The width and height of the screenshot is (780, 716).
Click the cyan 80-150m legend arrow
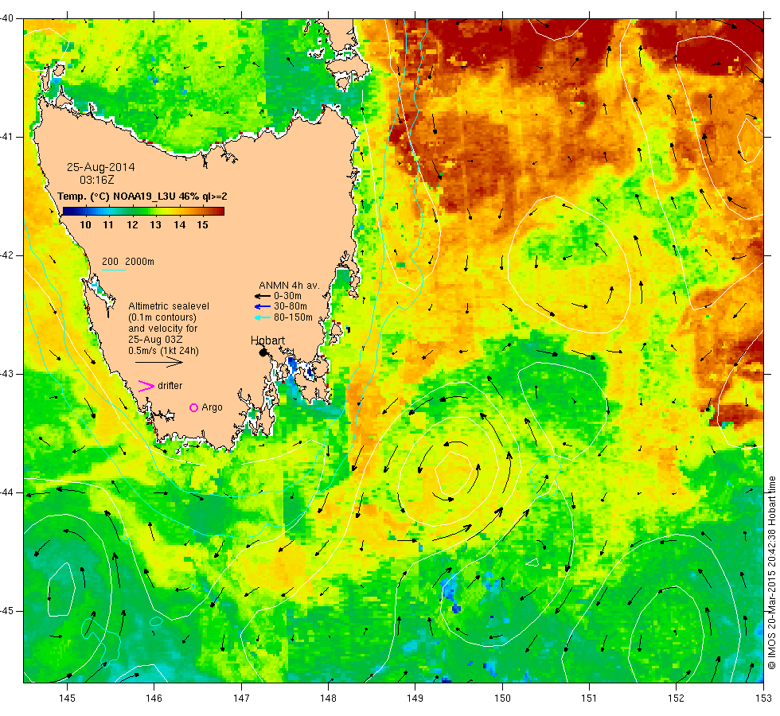pos(262,317)
